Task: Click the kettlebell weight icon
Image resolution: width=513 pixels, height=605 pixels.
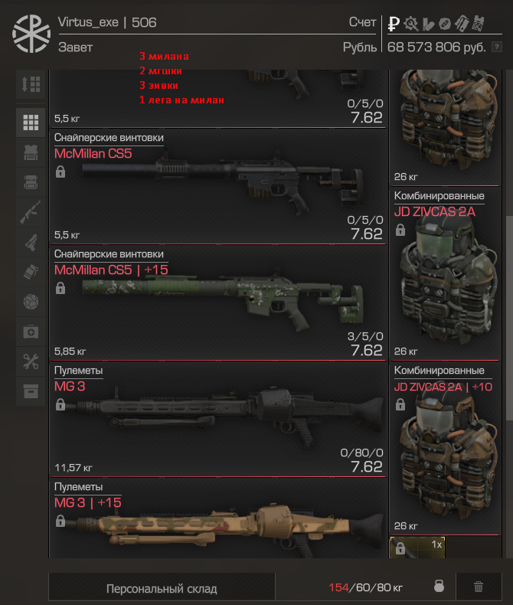Action: click(x=439, y=586)
